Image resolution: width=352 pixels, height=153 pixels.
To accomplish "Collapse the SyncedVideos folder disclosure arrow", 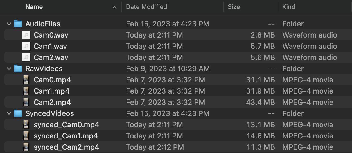I will click(9, 113).
